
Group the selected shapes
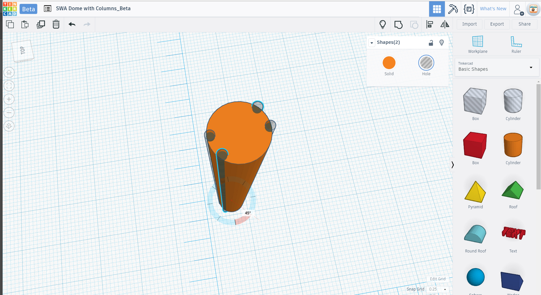(398, 25)
